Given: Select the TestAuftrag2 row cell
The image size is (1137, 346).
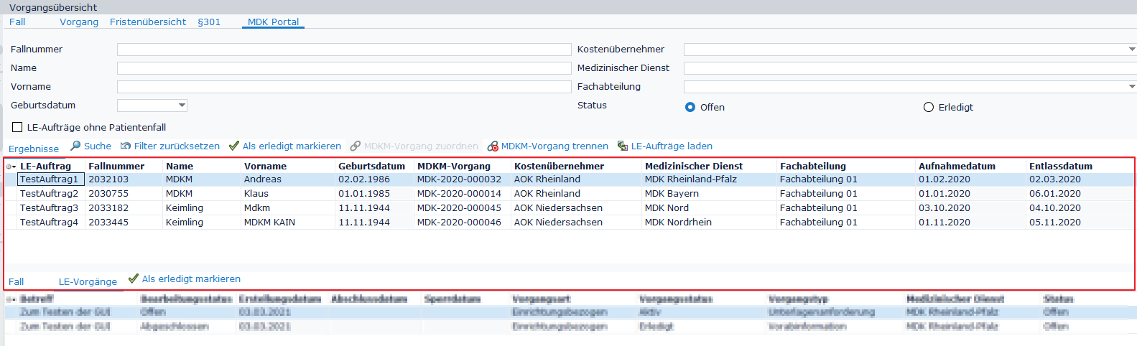Looking at the screenshot, I should [50, 194].
